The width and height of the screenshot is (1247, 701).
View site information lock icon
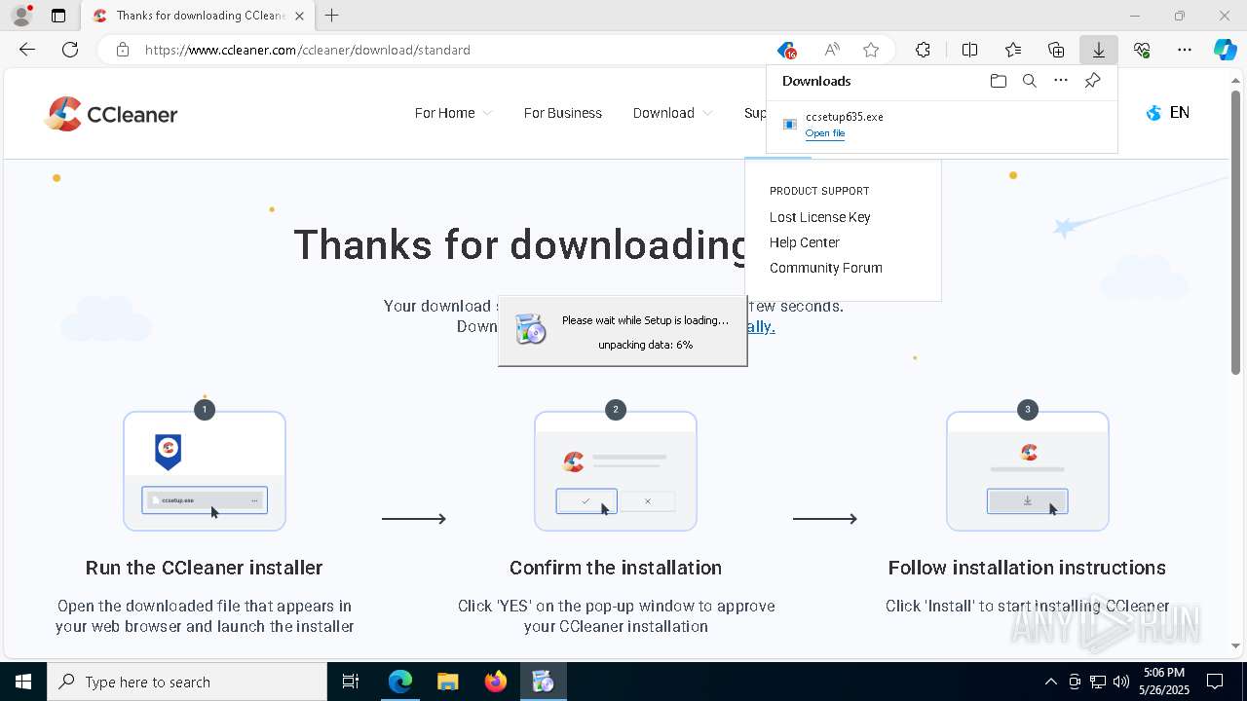[123, 50]
